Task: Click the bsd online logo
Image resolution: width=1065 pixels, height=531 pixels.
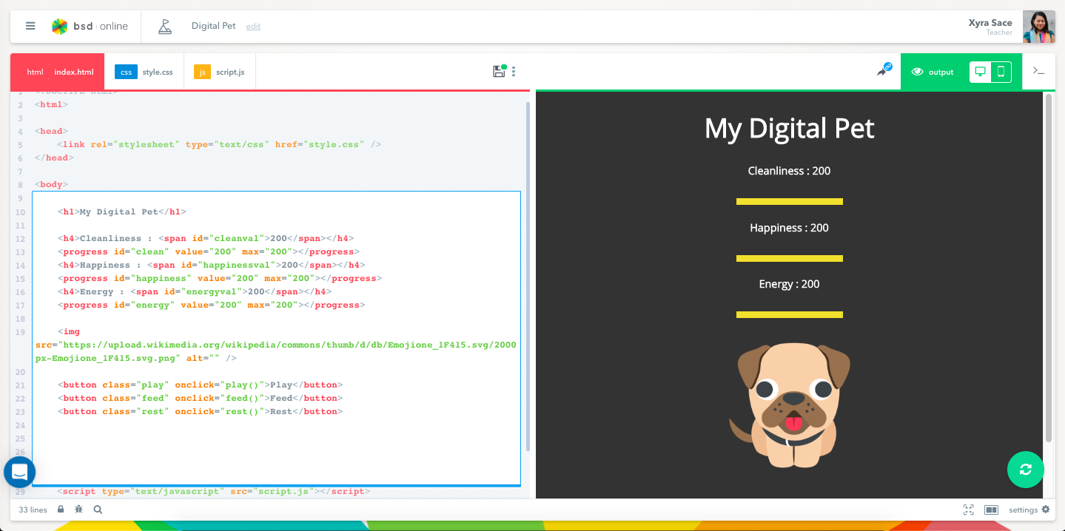Action: point(90,27)
